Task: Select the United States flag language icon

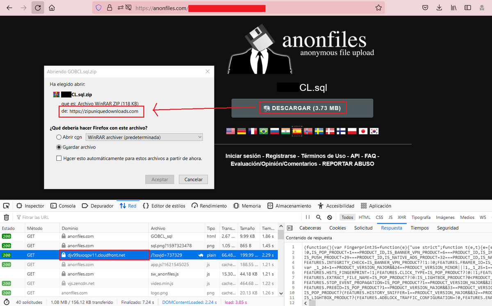Action: (x=230, y=131)
